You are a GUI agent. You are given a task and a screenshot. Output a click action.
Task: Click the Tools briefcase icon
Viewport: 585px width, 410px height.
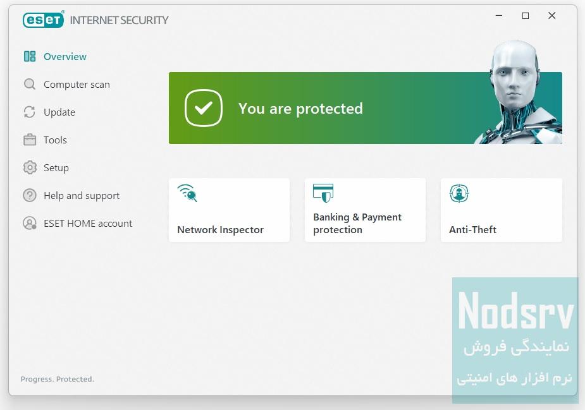(x=30, y=140)
